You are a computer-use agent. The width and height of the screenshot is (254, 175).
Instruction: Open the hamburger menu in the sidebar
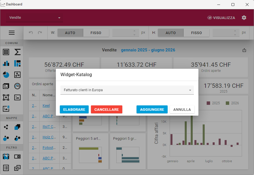click(12, 33)
